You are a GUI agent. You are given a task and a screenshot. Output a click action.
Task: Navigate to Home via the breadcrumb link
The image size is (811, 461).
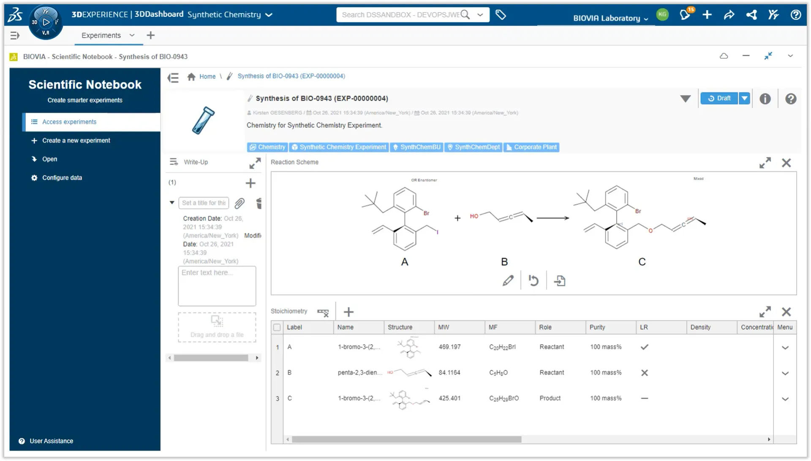coord(207,76)
